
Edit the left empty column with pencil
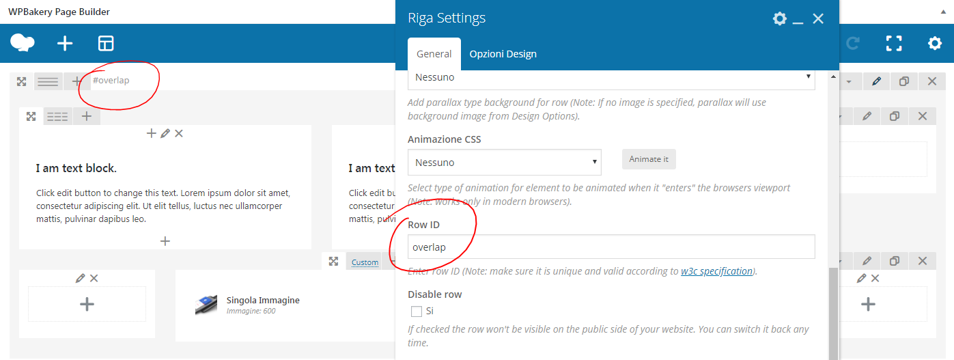point(81,278)
